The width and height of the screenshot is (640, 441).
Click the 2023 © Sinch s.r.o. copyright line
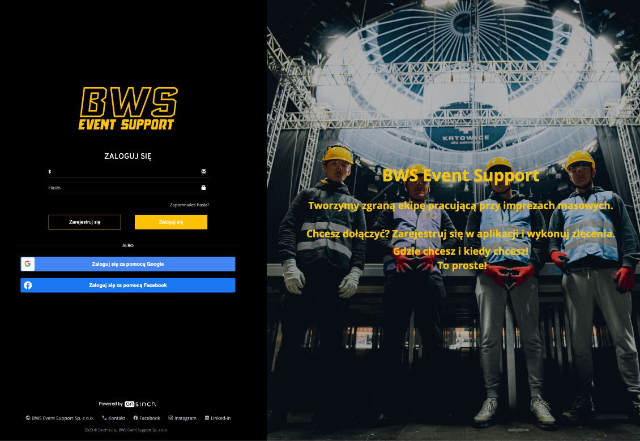pos(126,430)
